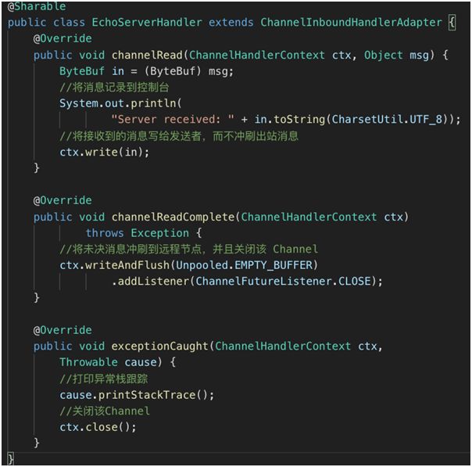The width and height of the screenshot is (472, 467).
Task: Click ChannelFutureListener.CLOSE in addListener
Action: tap(283, 282)
